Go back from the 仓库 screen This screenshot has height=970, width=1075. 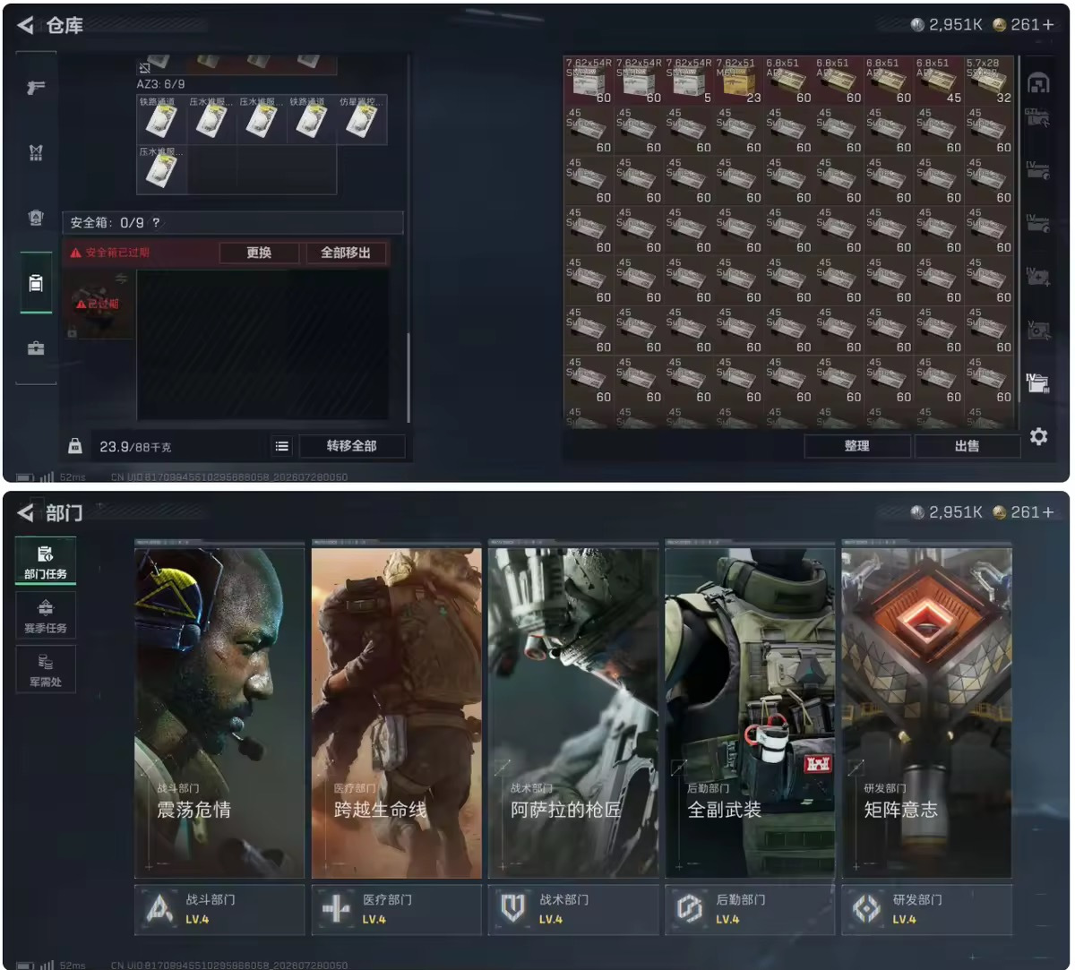point(25,25)
